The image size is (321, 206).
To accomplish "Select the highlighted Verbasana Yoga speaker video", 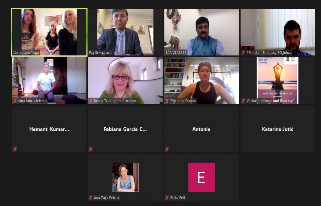I will pos(49,32).
